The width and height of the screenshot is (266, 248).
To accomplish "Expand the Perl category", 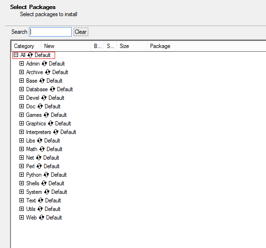I will tap(21, 166).
